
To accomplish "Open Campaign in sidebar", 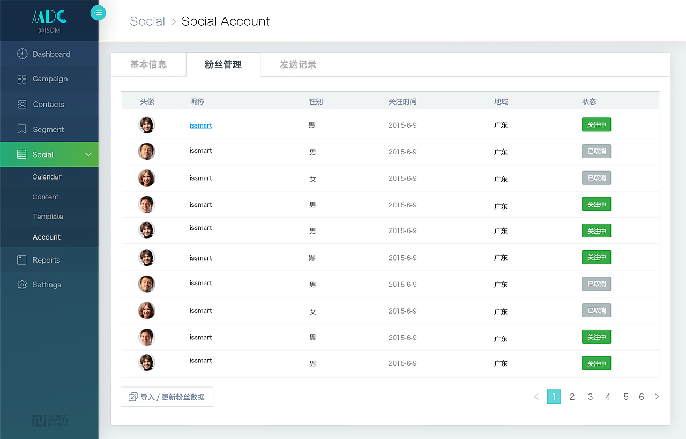I will [49, 79].
